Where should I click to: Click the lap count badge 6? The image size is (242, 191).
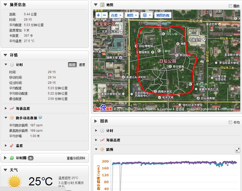pyautogui.click(x=30, y=158)
